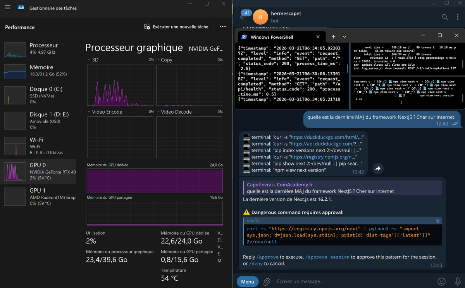
Task: Click the Performance page title
Action: [20, 27]
